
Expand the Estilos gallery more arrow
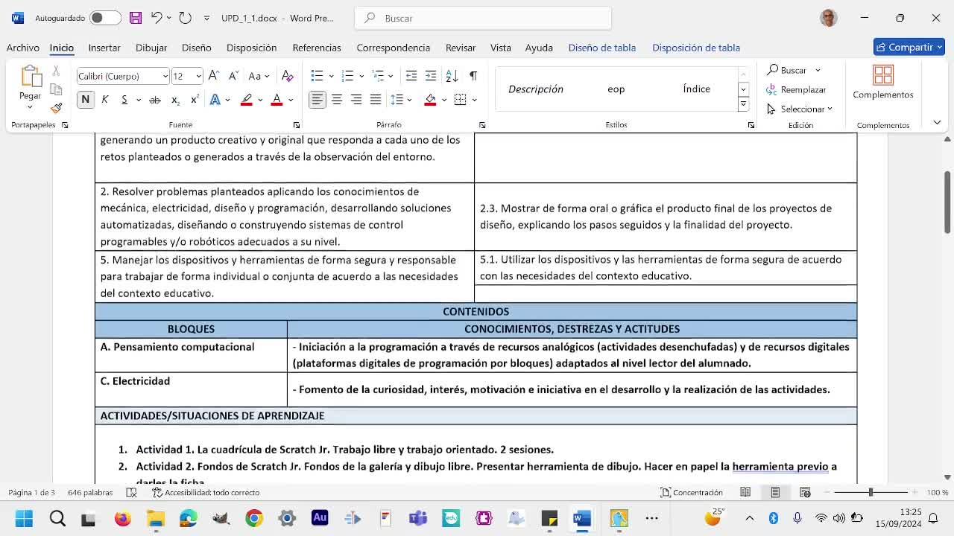click(743, 105)
